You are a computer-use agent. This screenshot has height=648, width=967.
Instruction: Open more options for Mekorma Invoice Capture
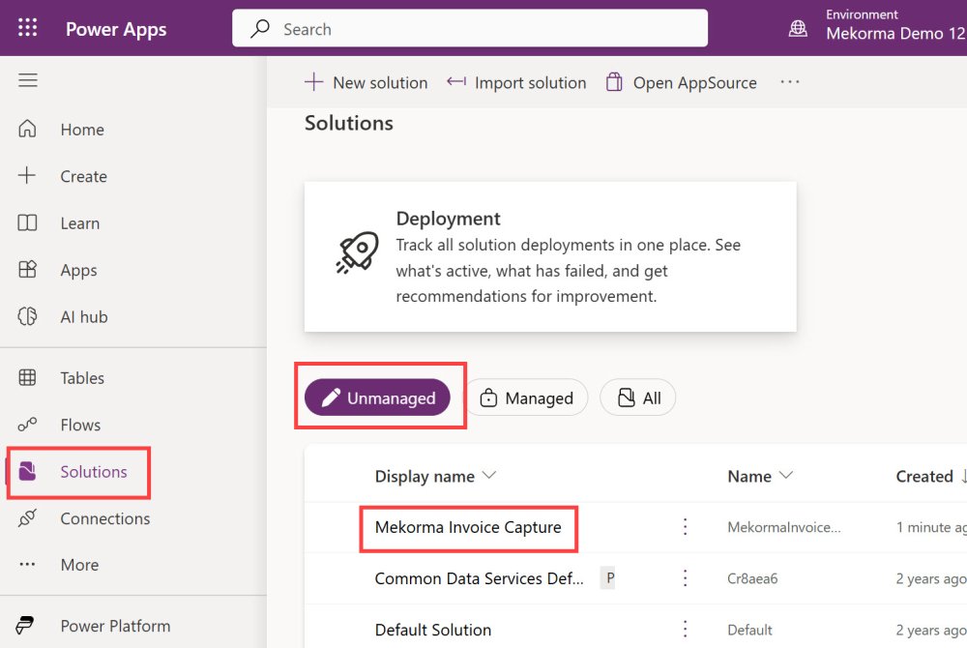point(685,527)
